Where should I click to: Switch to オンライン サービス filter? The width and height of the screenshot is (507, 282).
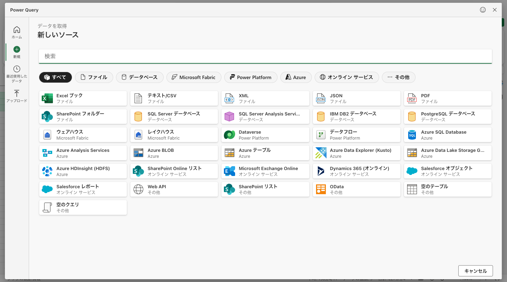tap(347, 77)
